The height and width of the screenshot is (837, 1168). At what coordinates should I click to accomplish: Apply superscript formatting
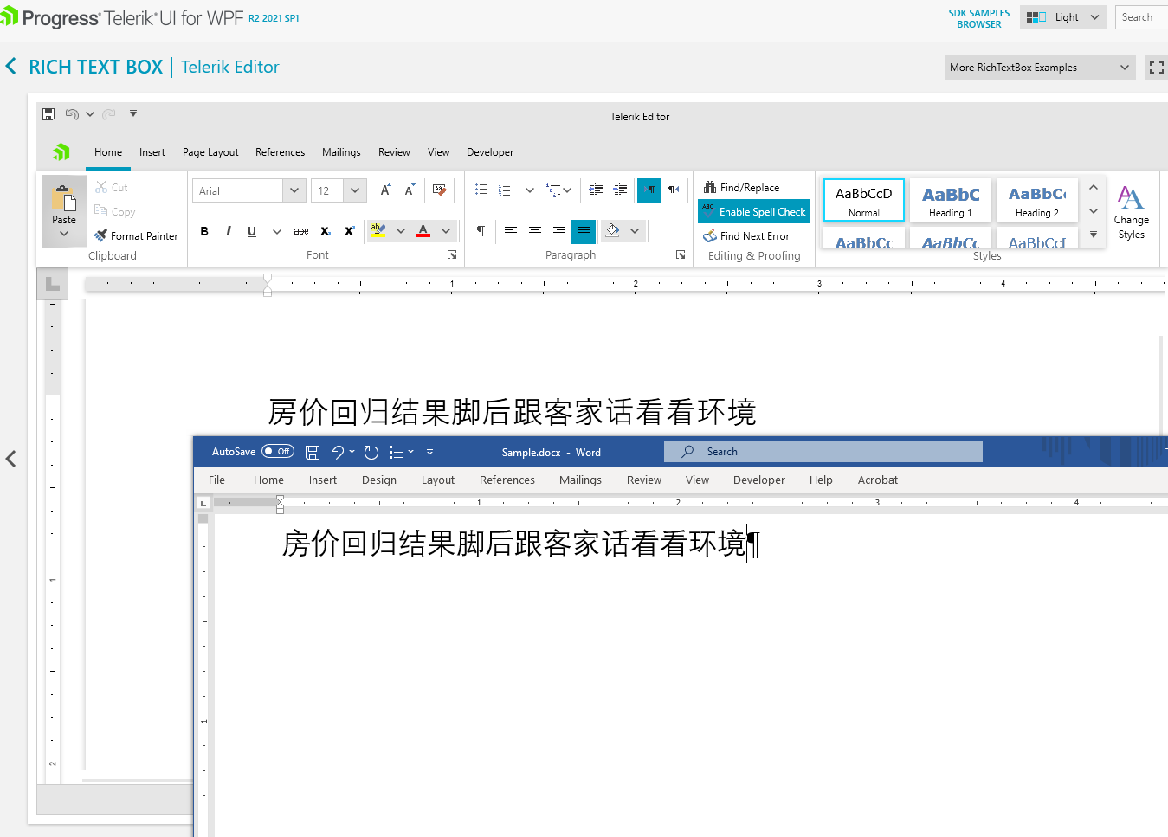(x=350, y=231)
